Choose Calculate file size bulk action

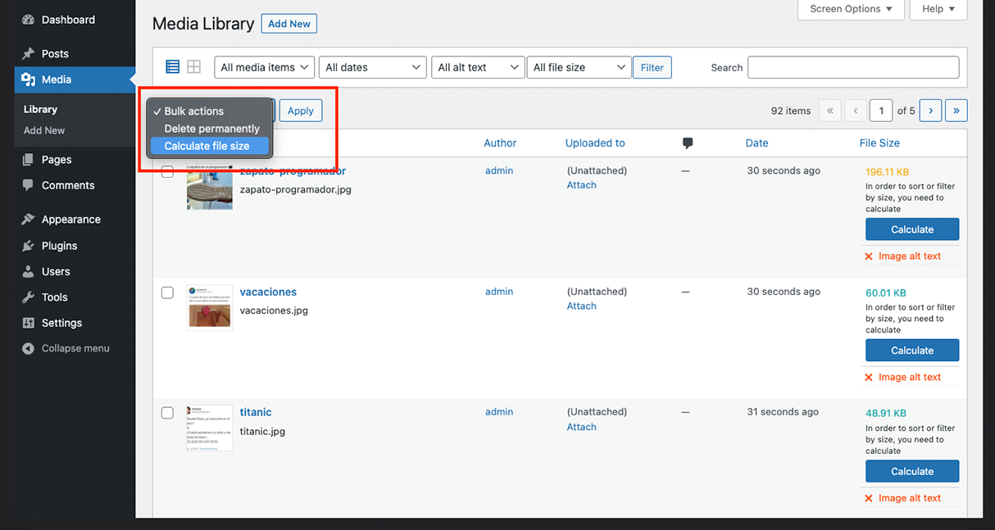(210, 146)
